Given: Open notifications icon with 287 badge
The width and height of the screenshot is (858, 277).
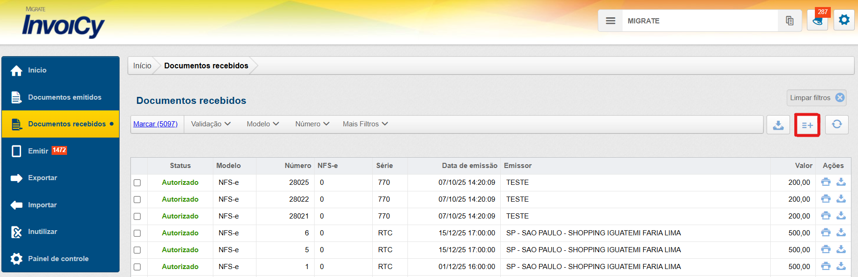Looking at the screenshot, I should point(817,21).
